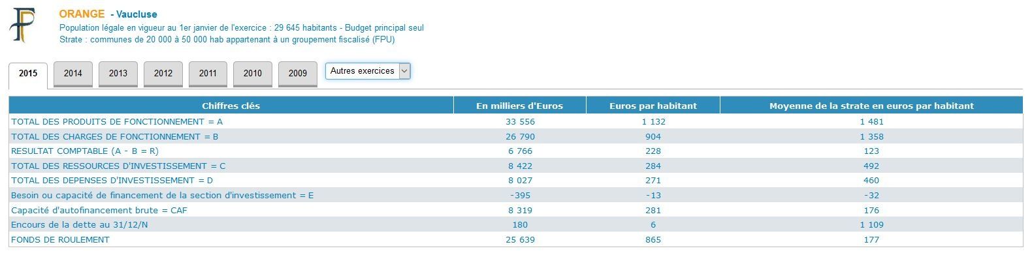Open the 2013 exercise tab

coord(118,74)
